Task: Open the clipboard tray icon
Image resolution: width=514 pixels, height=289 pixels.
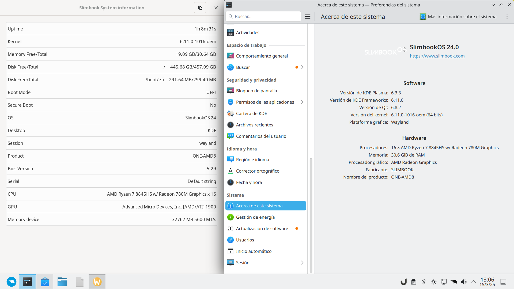Action: (414, 282)
